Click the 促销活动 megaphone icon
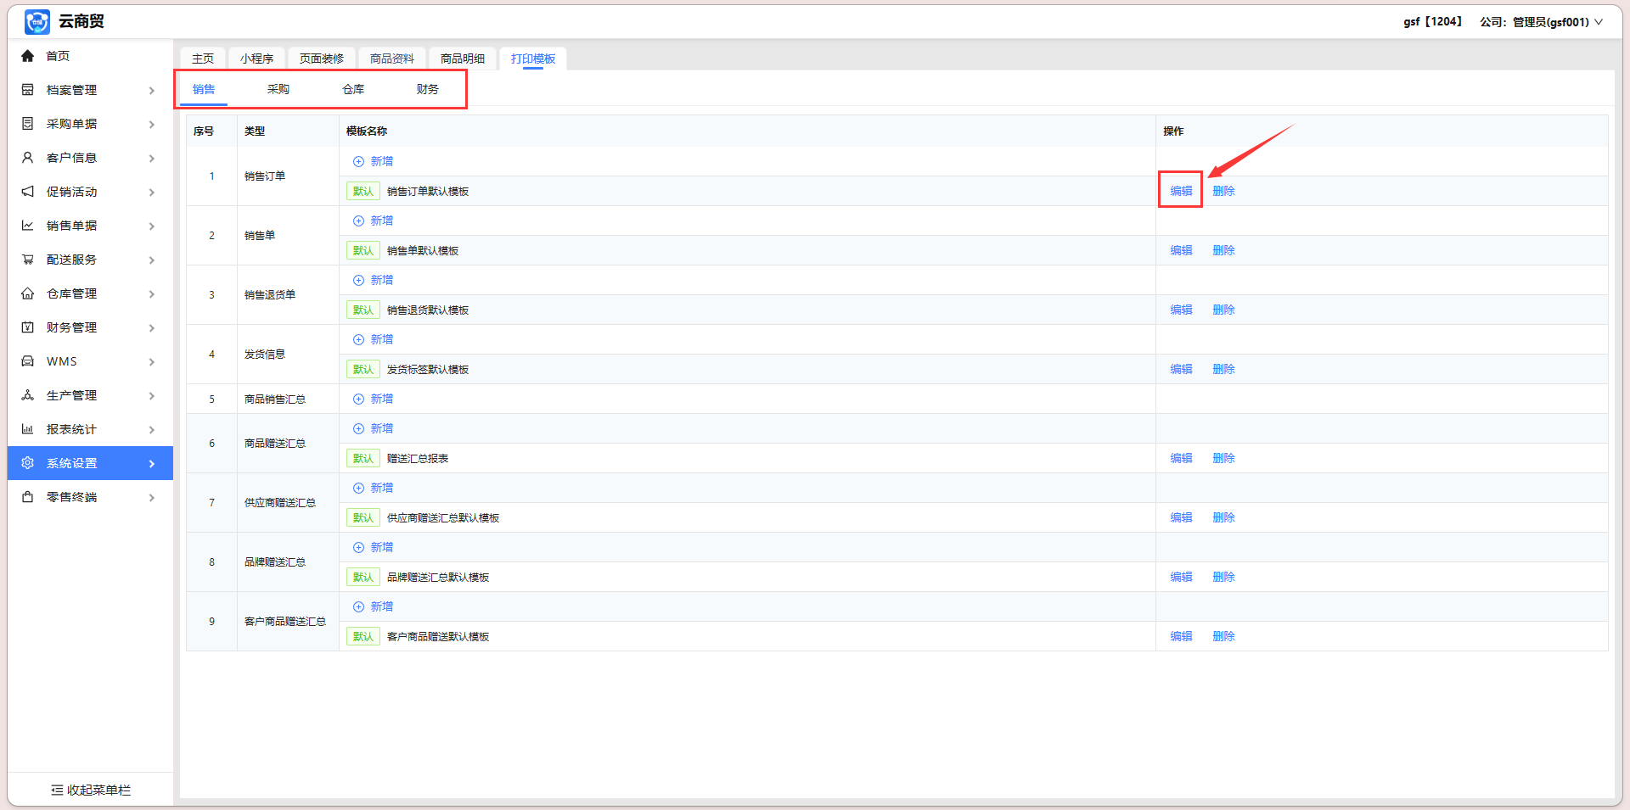 click(28, 192)
